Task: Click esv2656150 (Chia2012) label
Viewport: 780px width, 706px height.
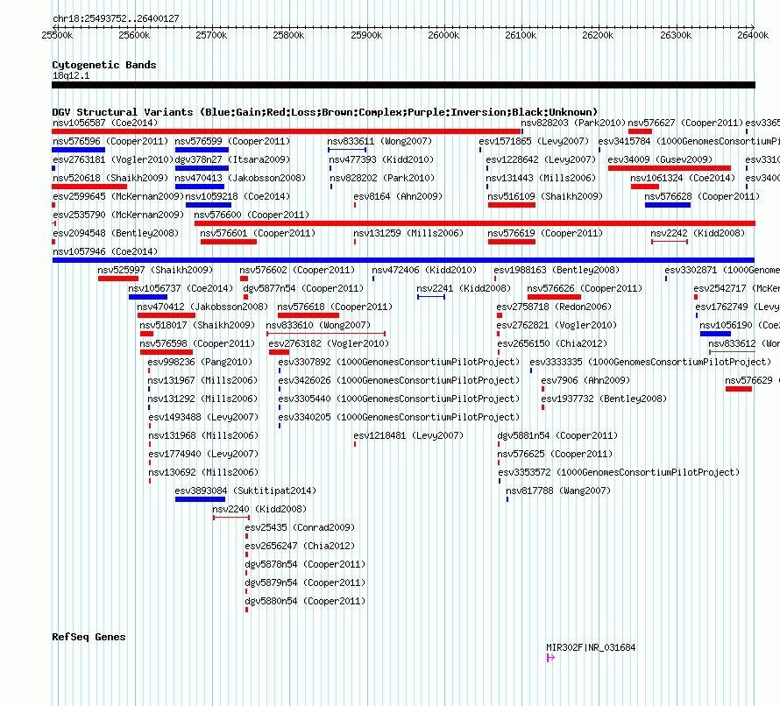Action: pyautogui.click(x=552, y=343)
